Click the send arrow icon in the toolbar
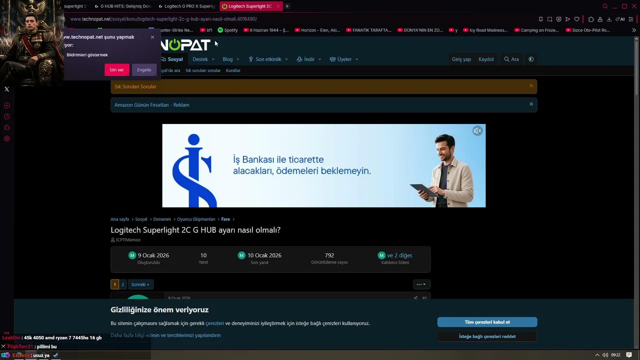The width and height of the screenshot is (640, 360). 567,19
